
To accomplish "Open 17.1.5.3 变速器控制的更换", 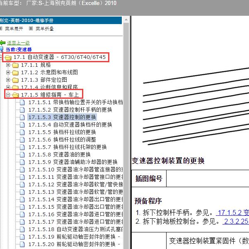I will pyautogui.click(x=62, y=117).
